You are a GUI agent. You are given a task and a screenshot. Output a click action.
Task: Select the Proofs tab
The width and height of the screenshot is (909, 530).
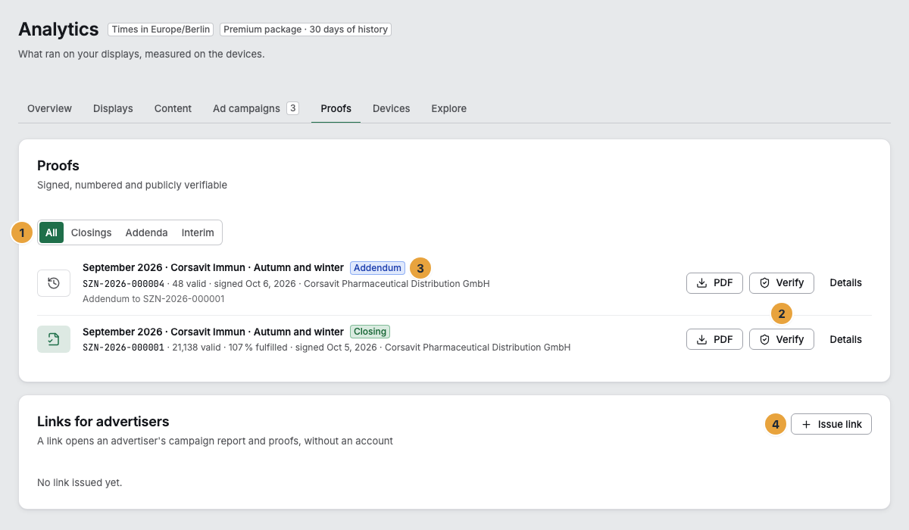[336, 108]
